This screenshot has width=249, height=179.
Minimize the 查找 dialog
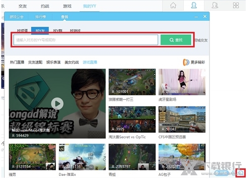pos(196,17)
